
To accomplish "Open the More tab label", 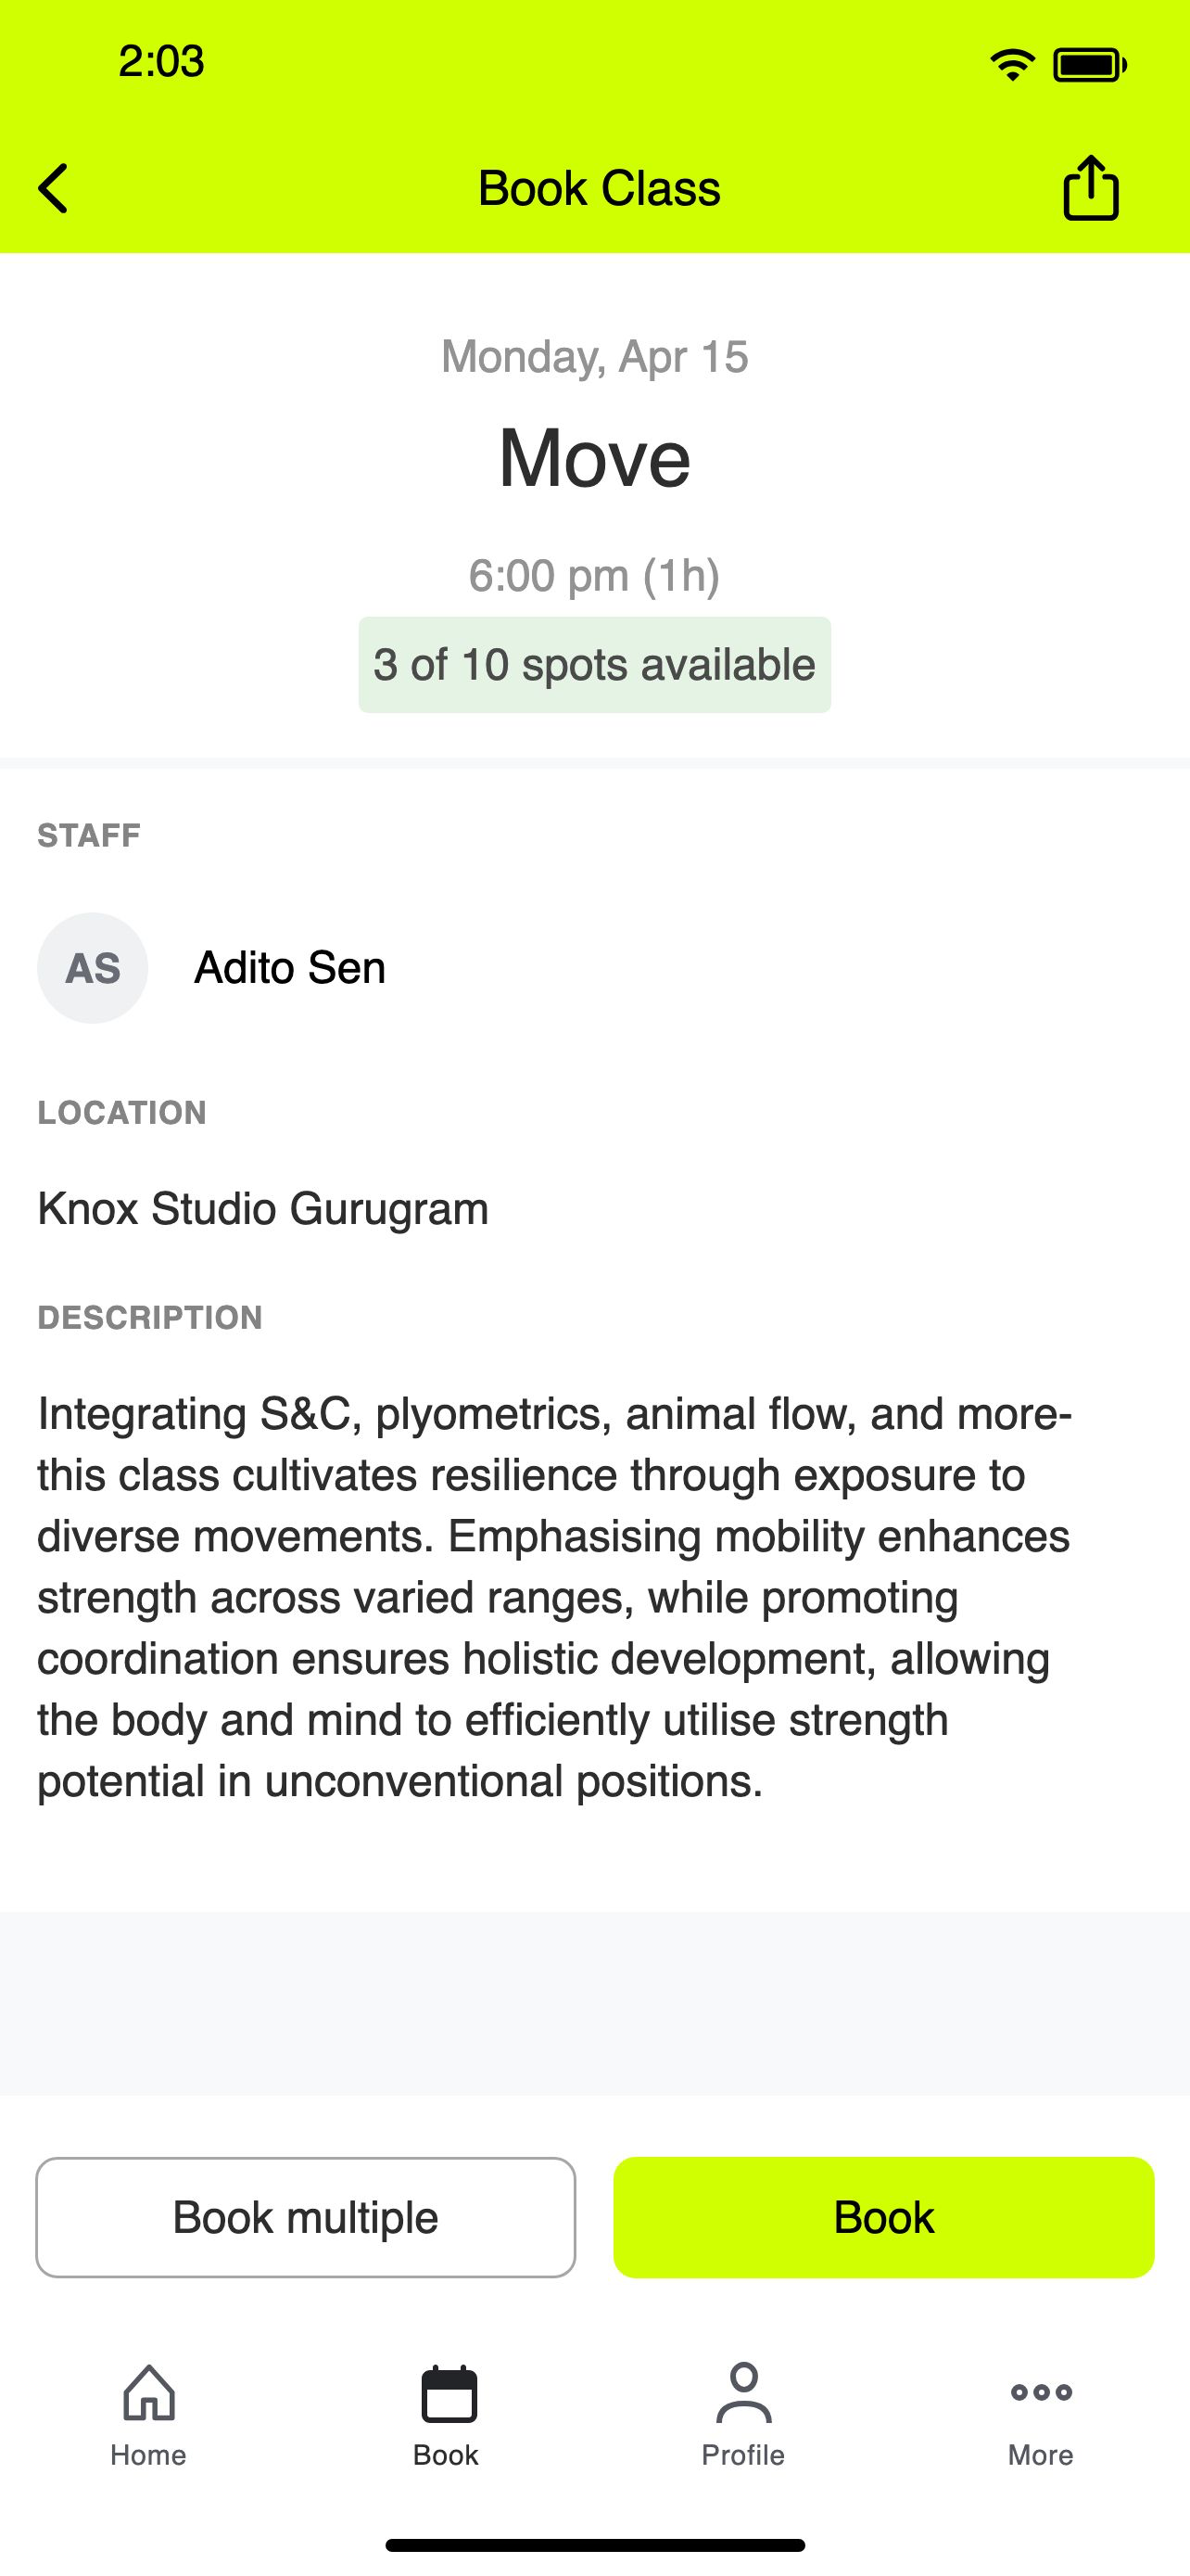I will [x=1040, y=2455].
